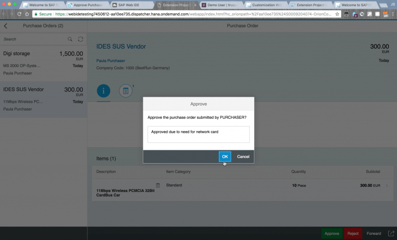Click the 10 Piece quantity cell
This screenshot has width=397, height=240.
point(299,186)
